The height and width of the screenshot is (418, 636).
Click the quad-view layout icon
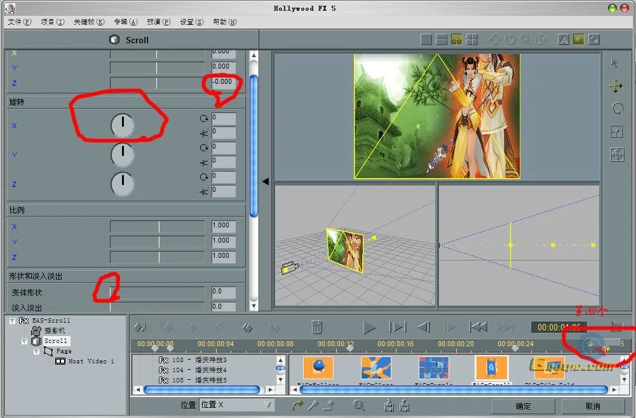tap(471, 39)
